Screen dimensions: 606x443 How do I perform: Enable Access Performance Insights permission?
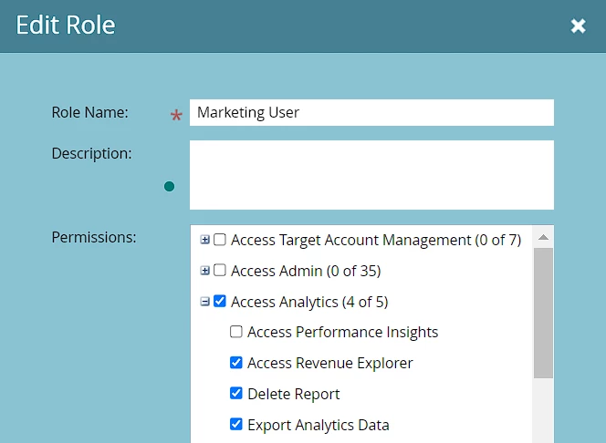236,333
